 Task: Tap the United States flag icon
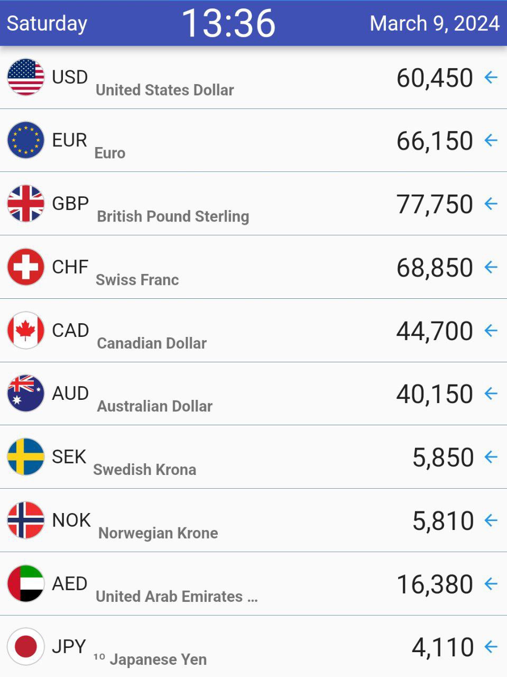[26, 77]
